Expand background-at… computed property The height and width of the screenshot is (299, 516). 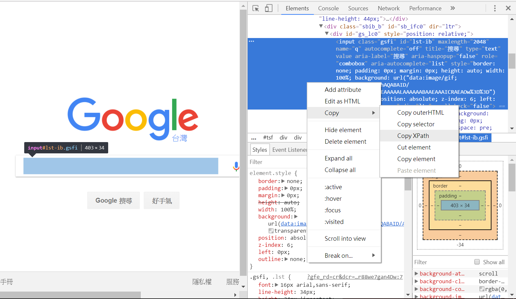tap(417, 274)
